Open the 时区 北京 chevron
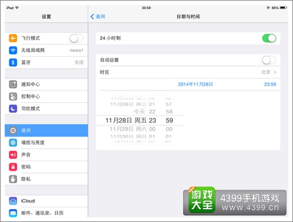 click(x=275, y=72)
